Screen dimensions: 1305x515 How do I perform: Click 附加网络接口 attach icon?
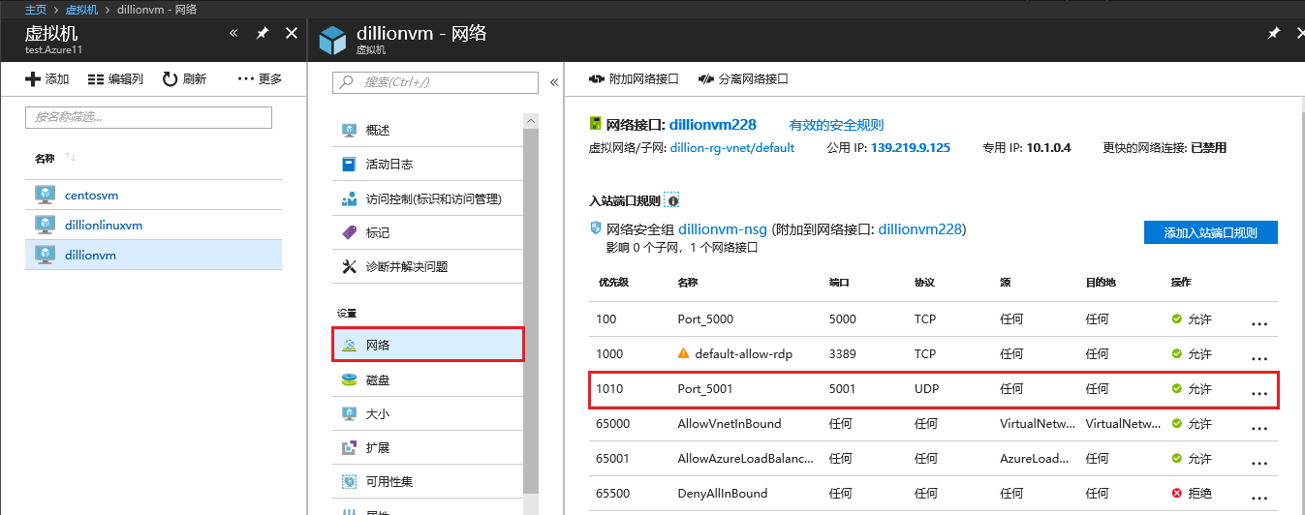[598, 79]
